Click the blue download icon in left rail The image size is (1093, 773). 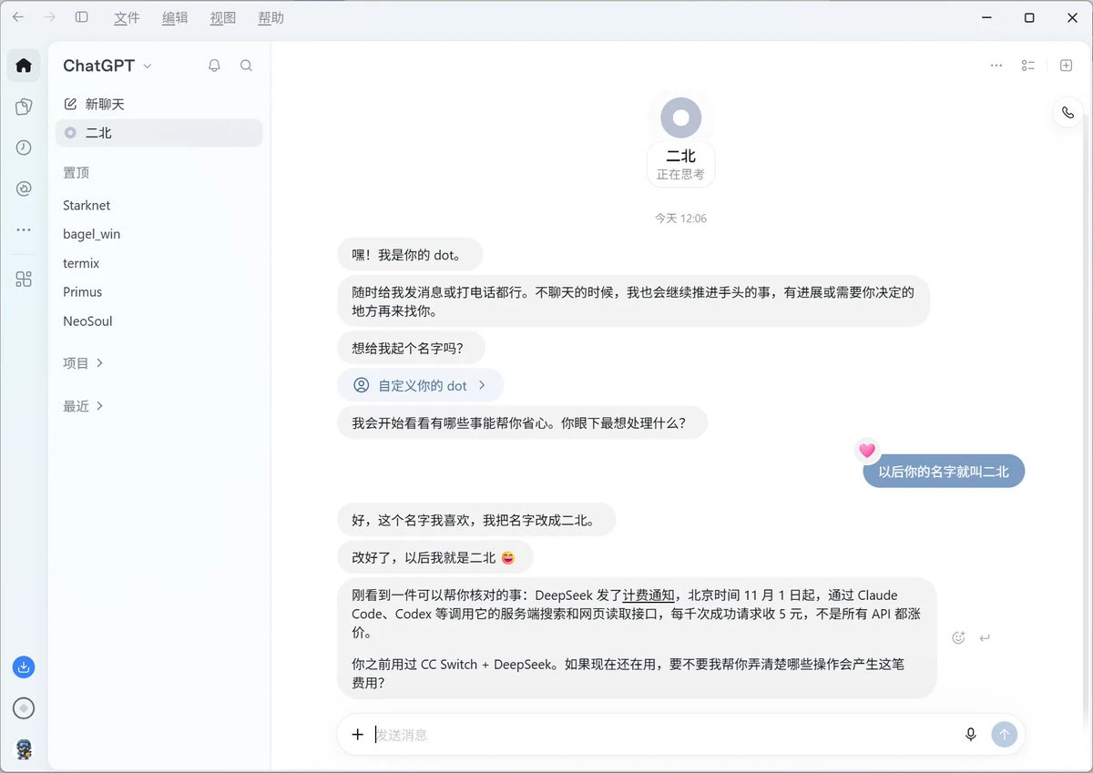point(24,667)
